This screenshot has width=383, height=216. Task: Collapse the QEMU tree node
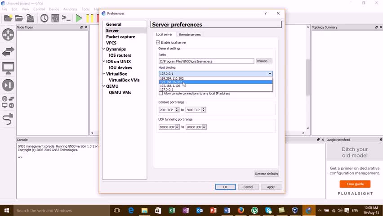click(104, 86)
